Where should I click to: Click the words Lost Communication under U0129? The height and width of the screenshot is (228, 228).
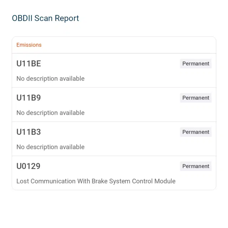tap(46, 181)
